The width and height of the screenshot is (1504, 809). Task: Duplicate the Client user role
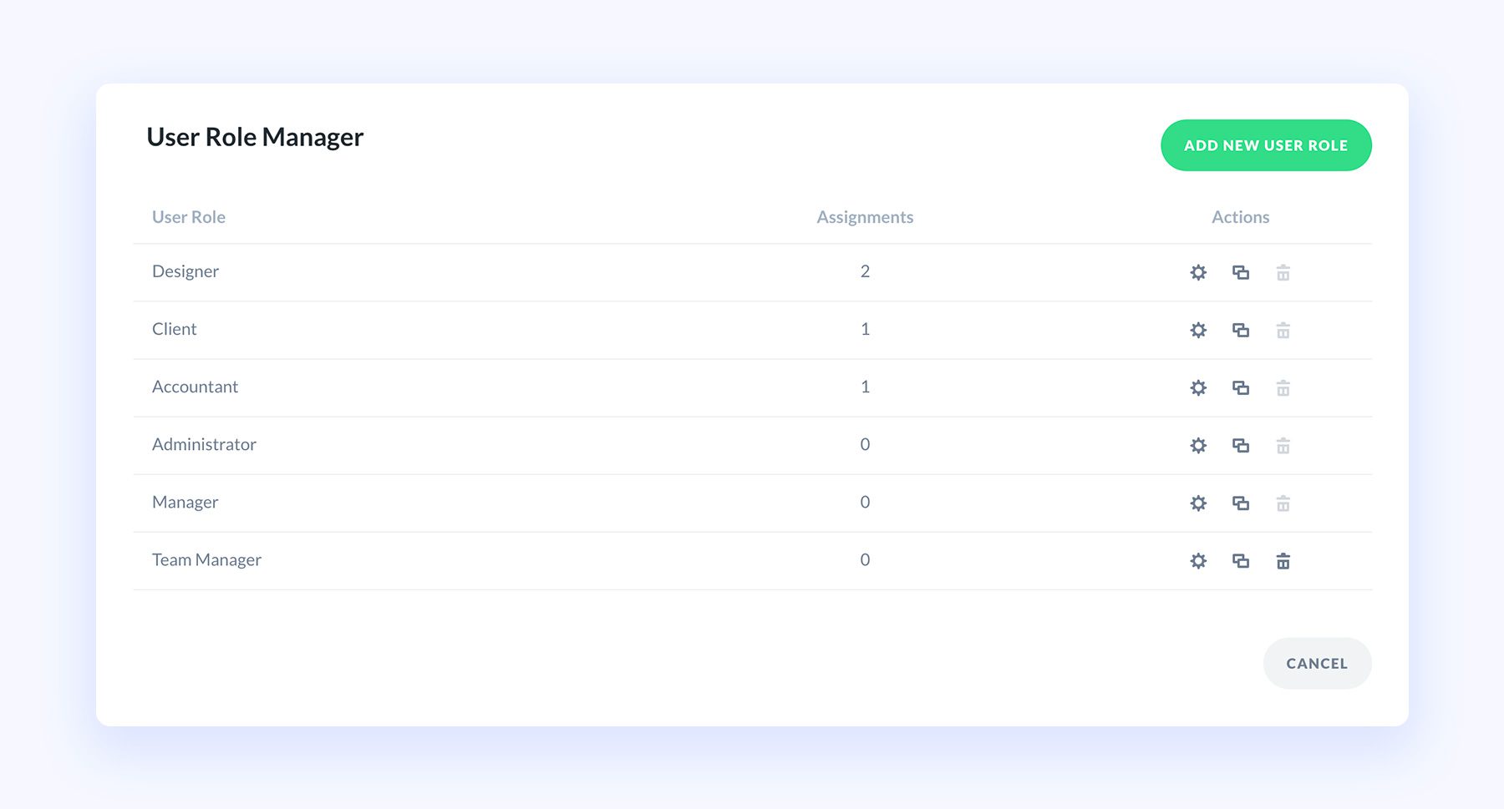tap(1241, 330)
